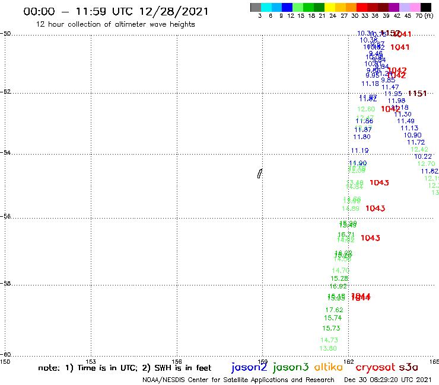Click the purple swatch above 42
Image resolution: width=439 pixels, height=385 pixels.
pyautogui.click(x=394, y=7)
